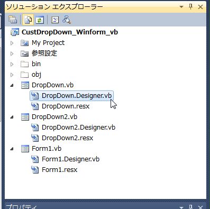
Task: Click the form icon beside Form1.vb
Action: pyautogui.click(x=25, y=149)
